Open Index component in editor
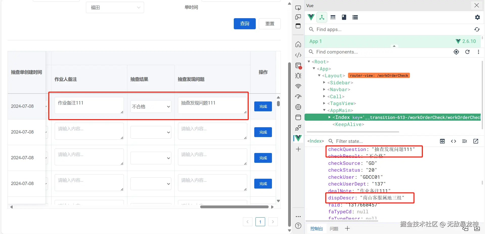The height and width of the screenshot is (234, 485). click(x=476, y=141)
